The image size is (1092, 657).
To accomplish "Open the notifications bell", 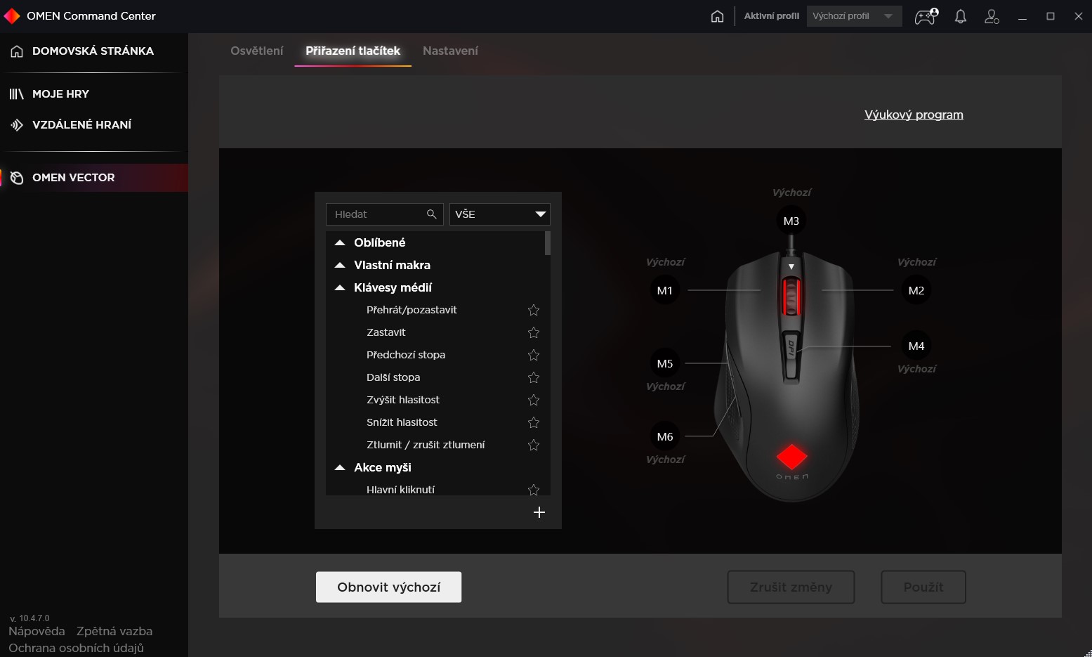I will [961, 16].
